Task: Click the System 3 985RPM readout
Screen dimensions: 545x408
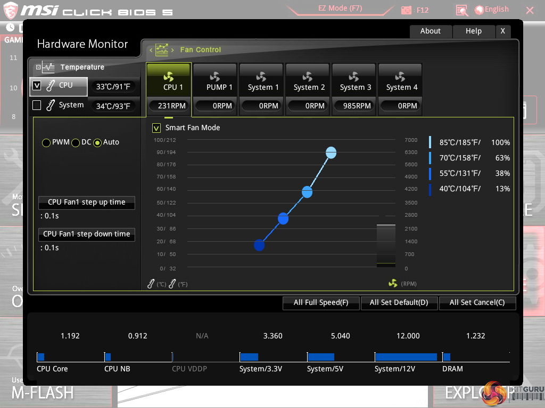Action: [x=354, y=106]
